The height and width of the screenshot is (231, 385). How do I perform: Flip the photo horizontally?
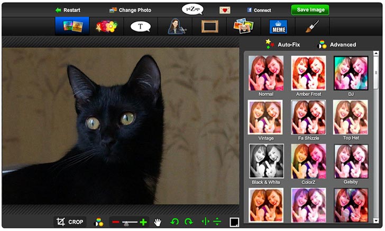[206, 222]
